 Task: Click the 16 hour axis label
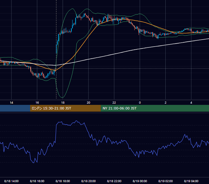(37, 103)
